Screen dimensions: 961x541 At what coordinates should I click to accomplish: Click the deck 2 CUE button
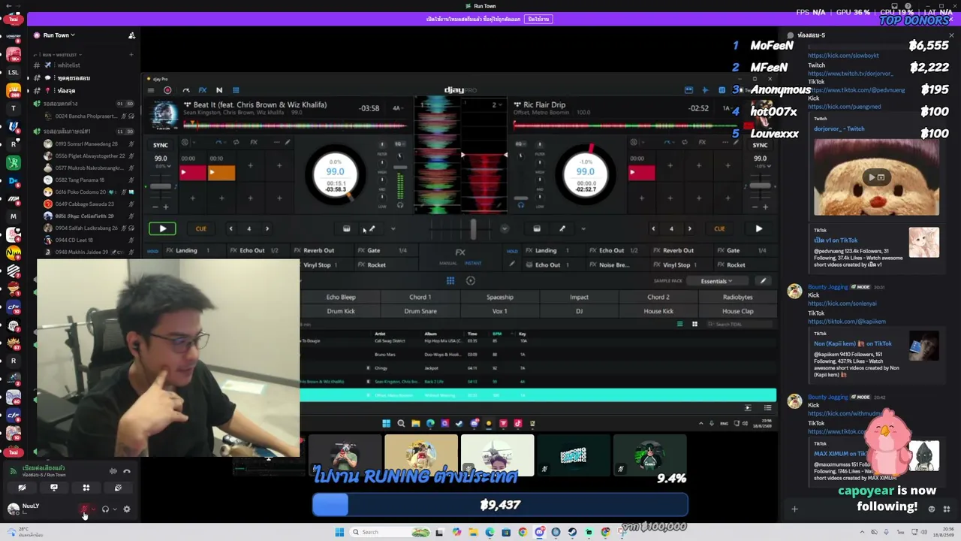pyautogui.click(x=719, y=228)
